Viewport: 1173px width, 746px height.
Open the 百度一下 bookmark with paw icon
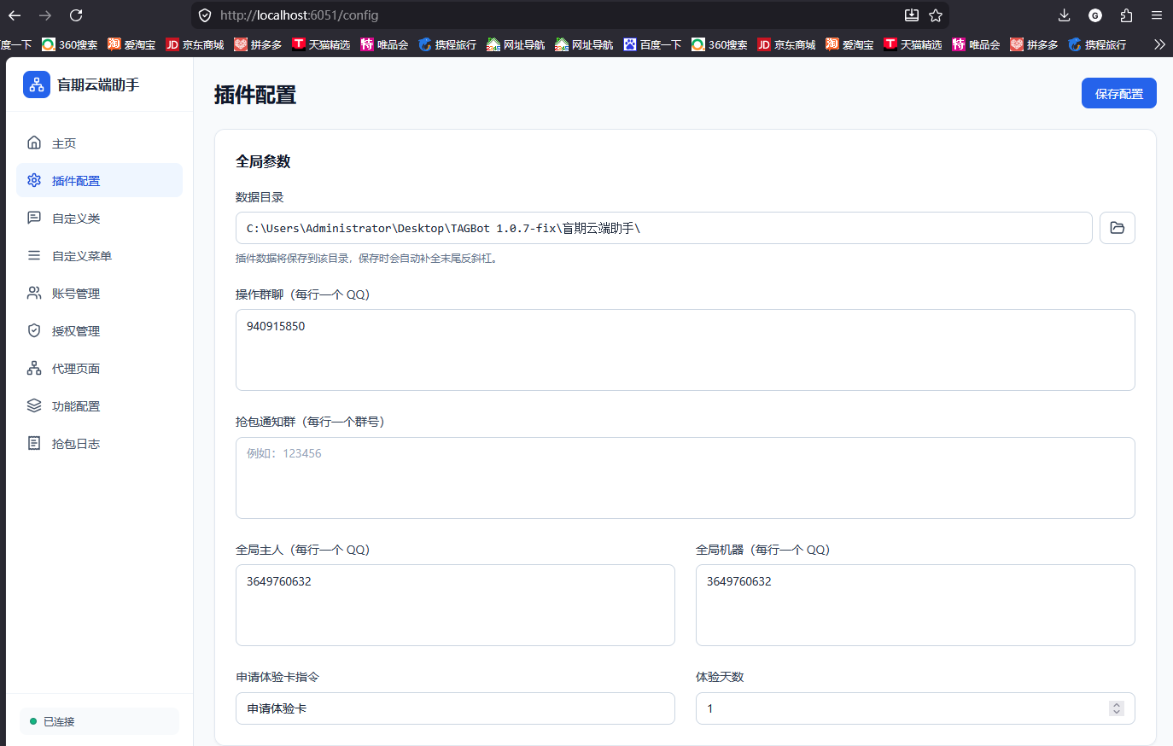[652, 44]
